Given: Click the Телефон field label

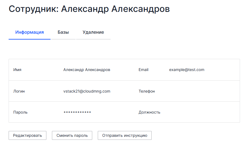Looking at the screenshot, I should (x=147, y=91).
